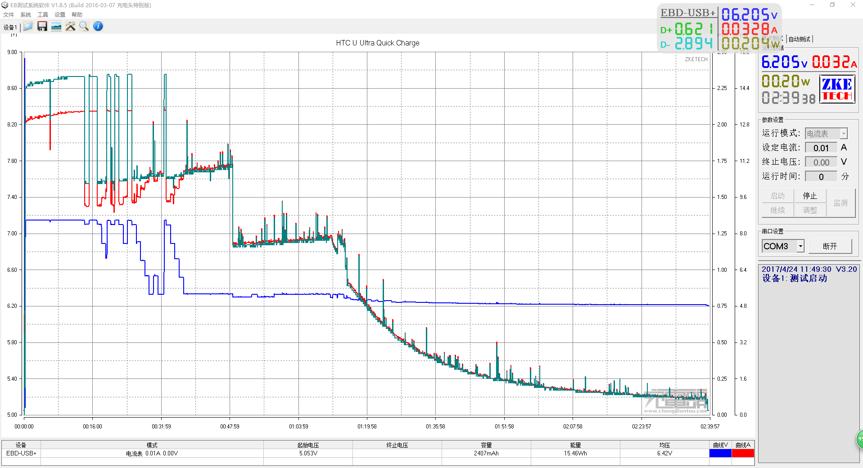Export chart using the picture icon
The image size is (863, 468).
[x=56, y=26]
